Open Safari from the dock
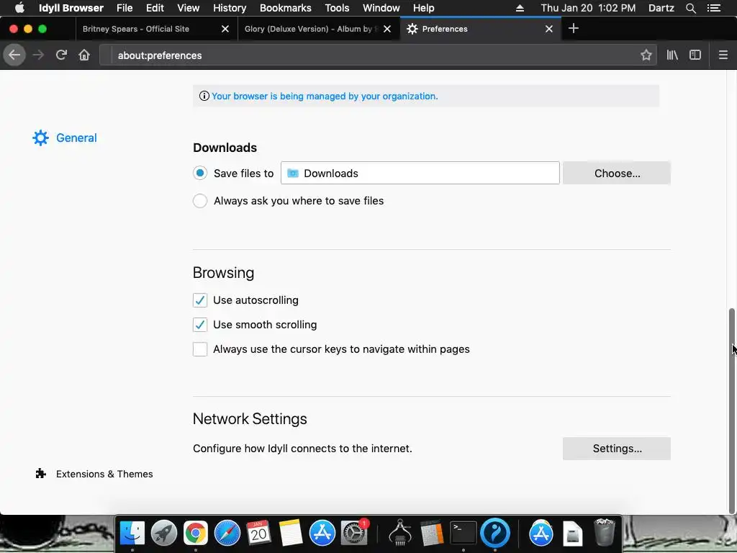Image resolution: width=737 pixels, height=553 pixels. (x=227, y=534)
